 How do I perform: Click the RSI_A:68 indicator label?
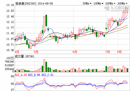coord(21,75)
